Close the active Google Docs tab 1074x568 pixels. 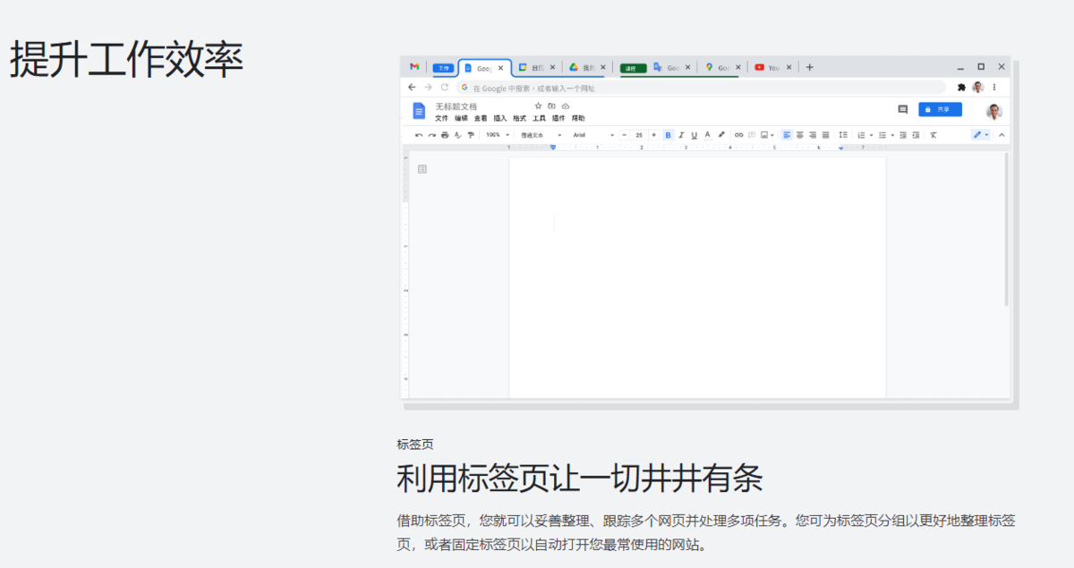[500, 68]
